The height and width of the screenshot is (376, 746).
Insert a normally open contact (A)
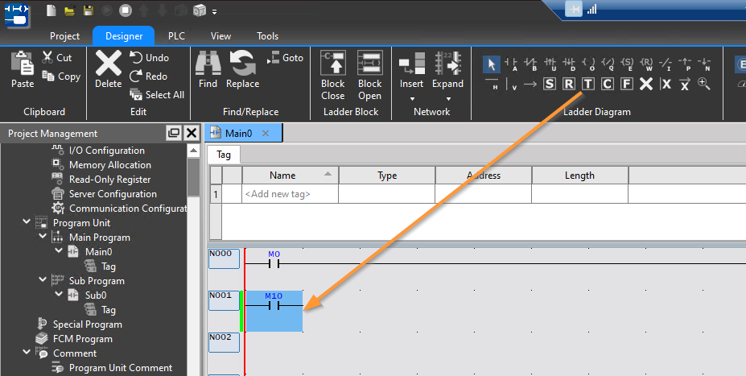pyautogui.click(x=511, y=64)
